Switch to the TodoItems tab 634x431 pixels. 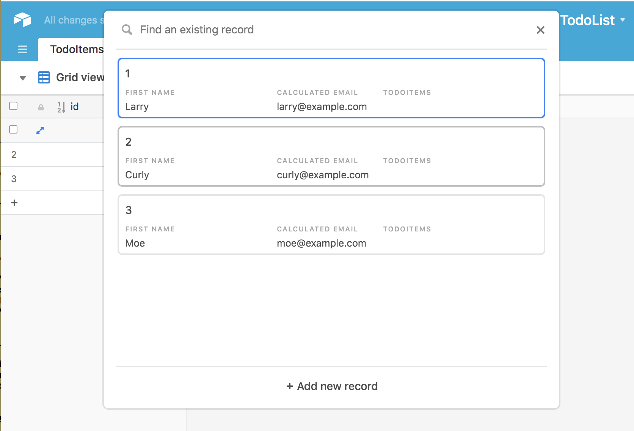(77, 49)
